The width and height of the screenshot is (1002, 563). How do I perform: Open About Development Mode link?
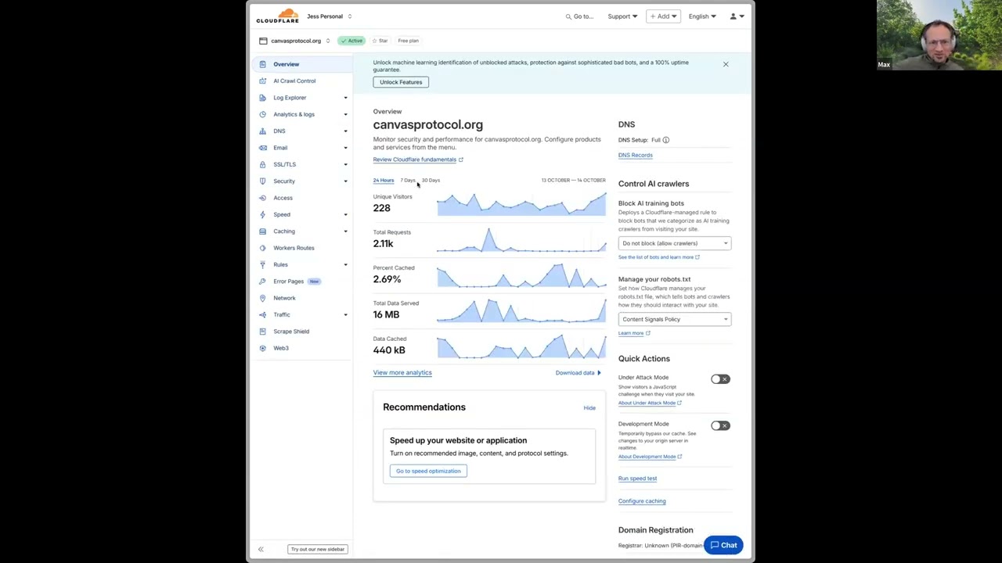coord(650,457)
